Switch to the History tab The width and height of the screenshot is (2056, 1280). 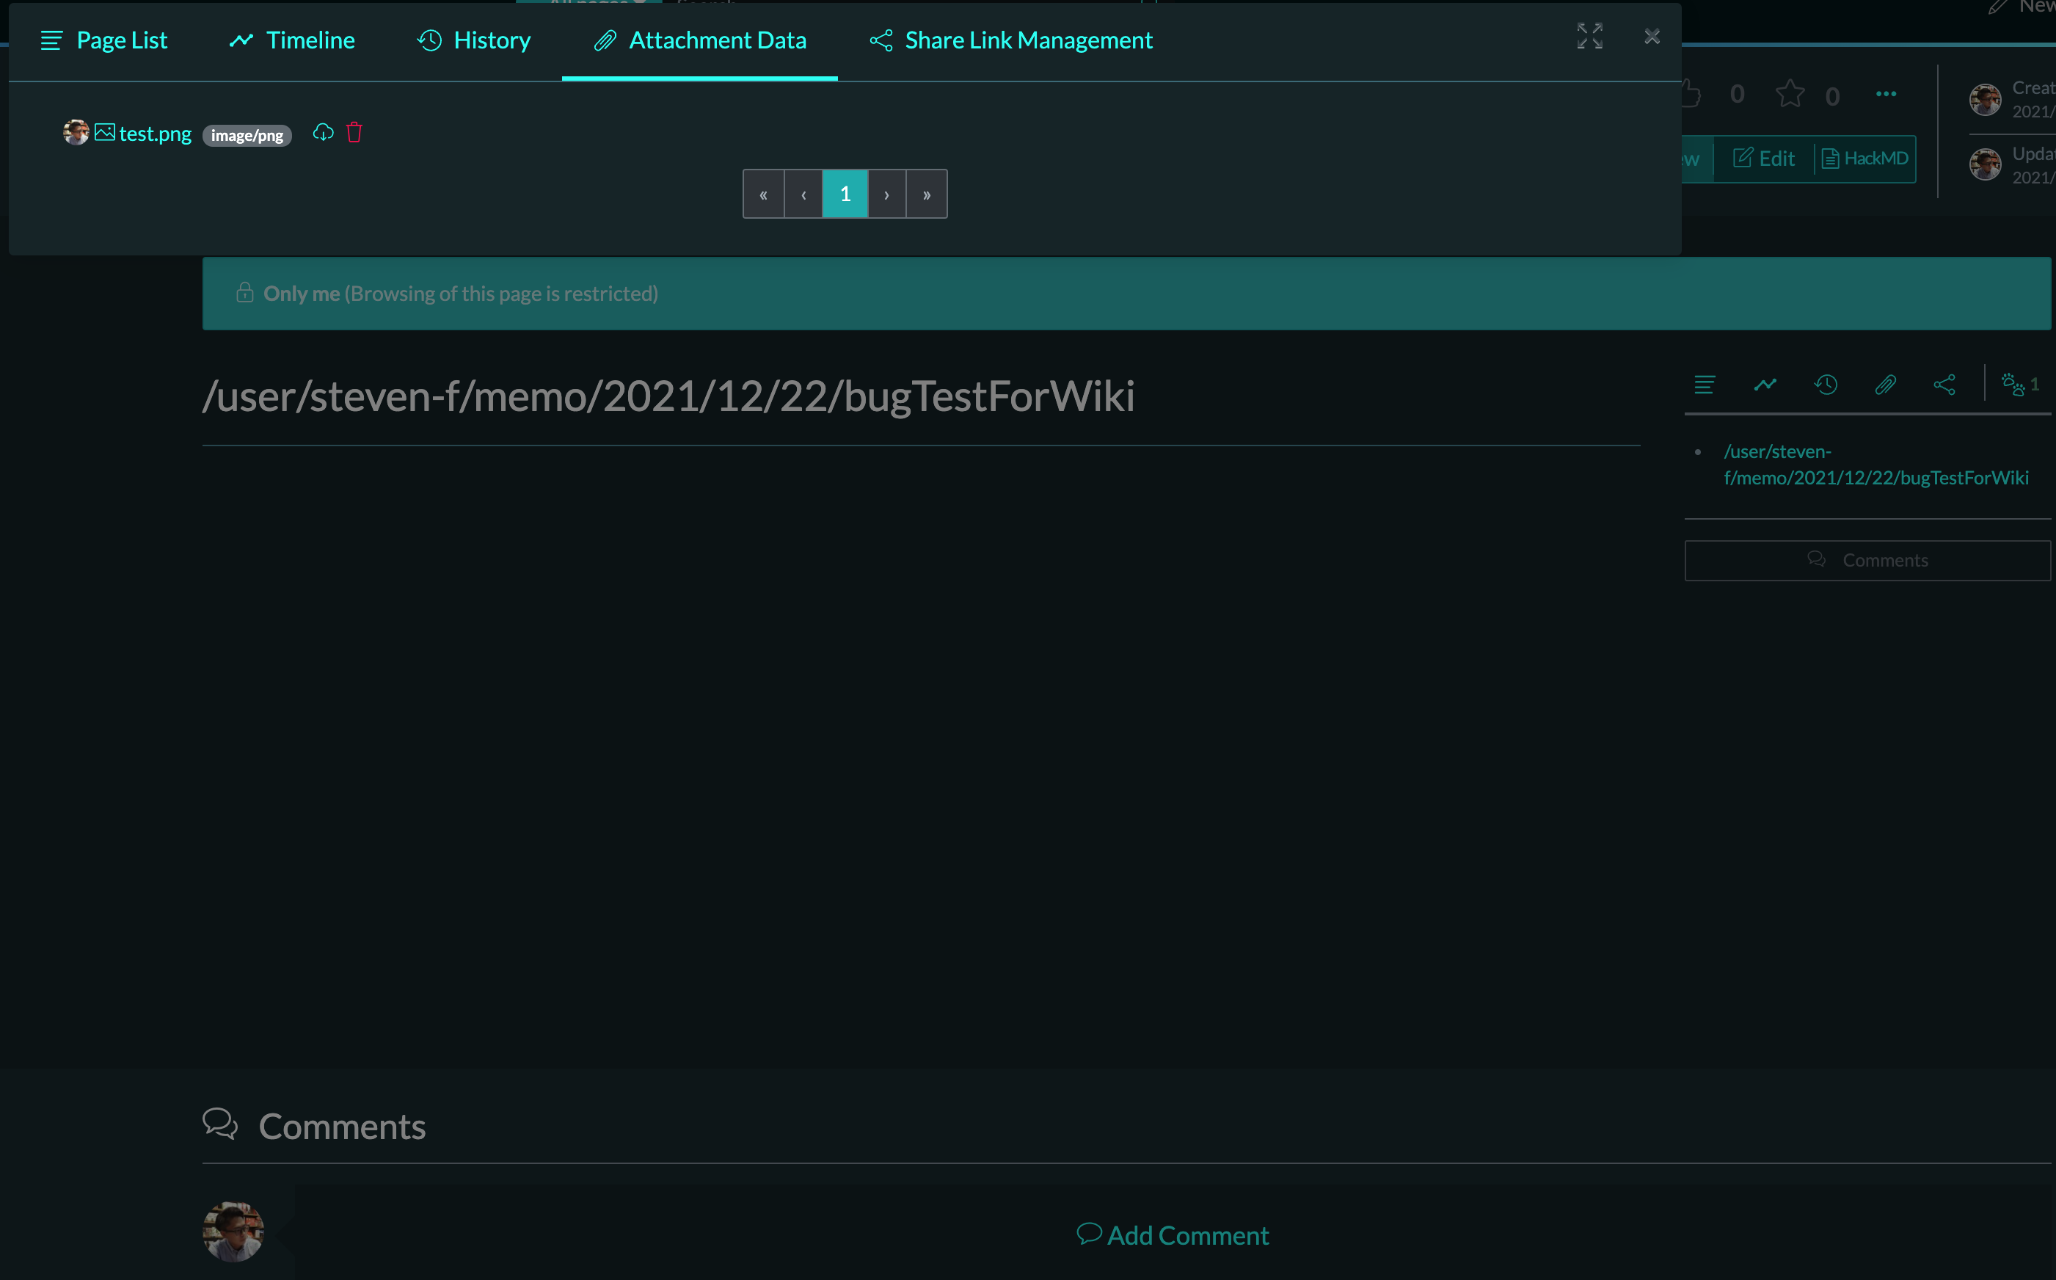(474, 40)
